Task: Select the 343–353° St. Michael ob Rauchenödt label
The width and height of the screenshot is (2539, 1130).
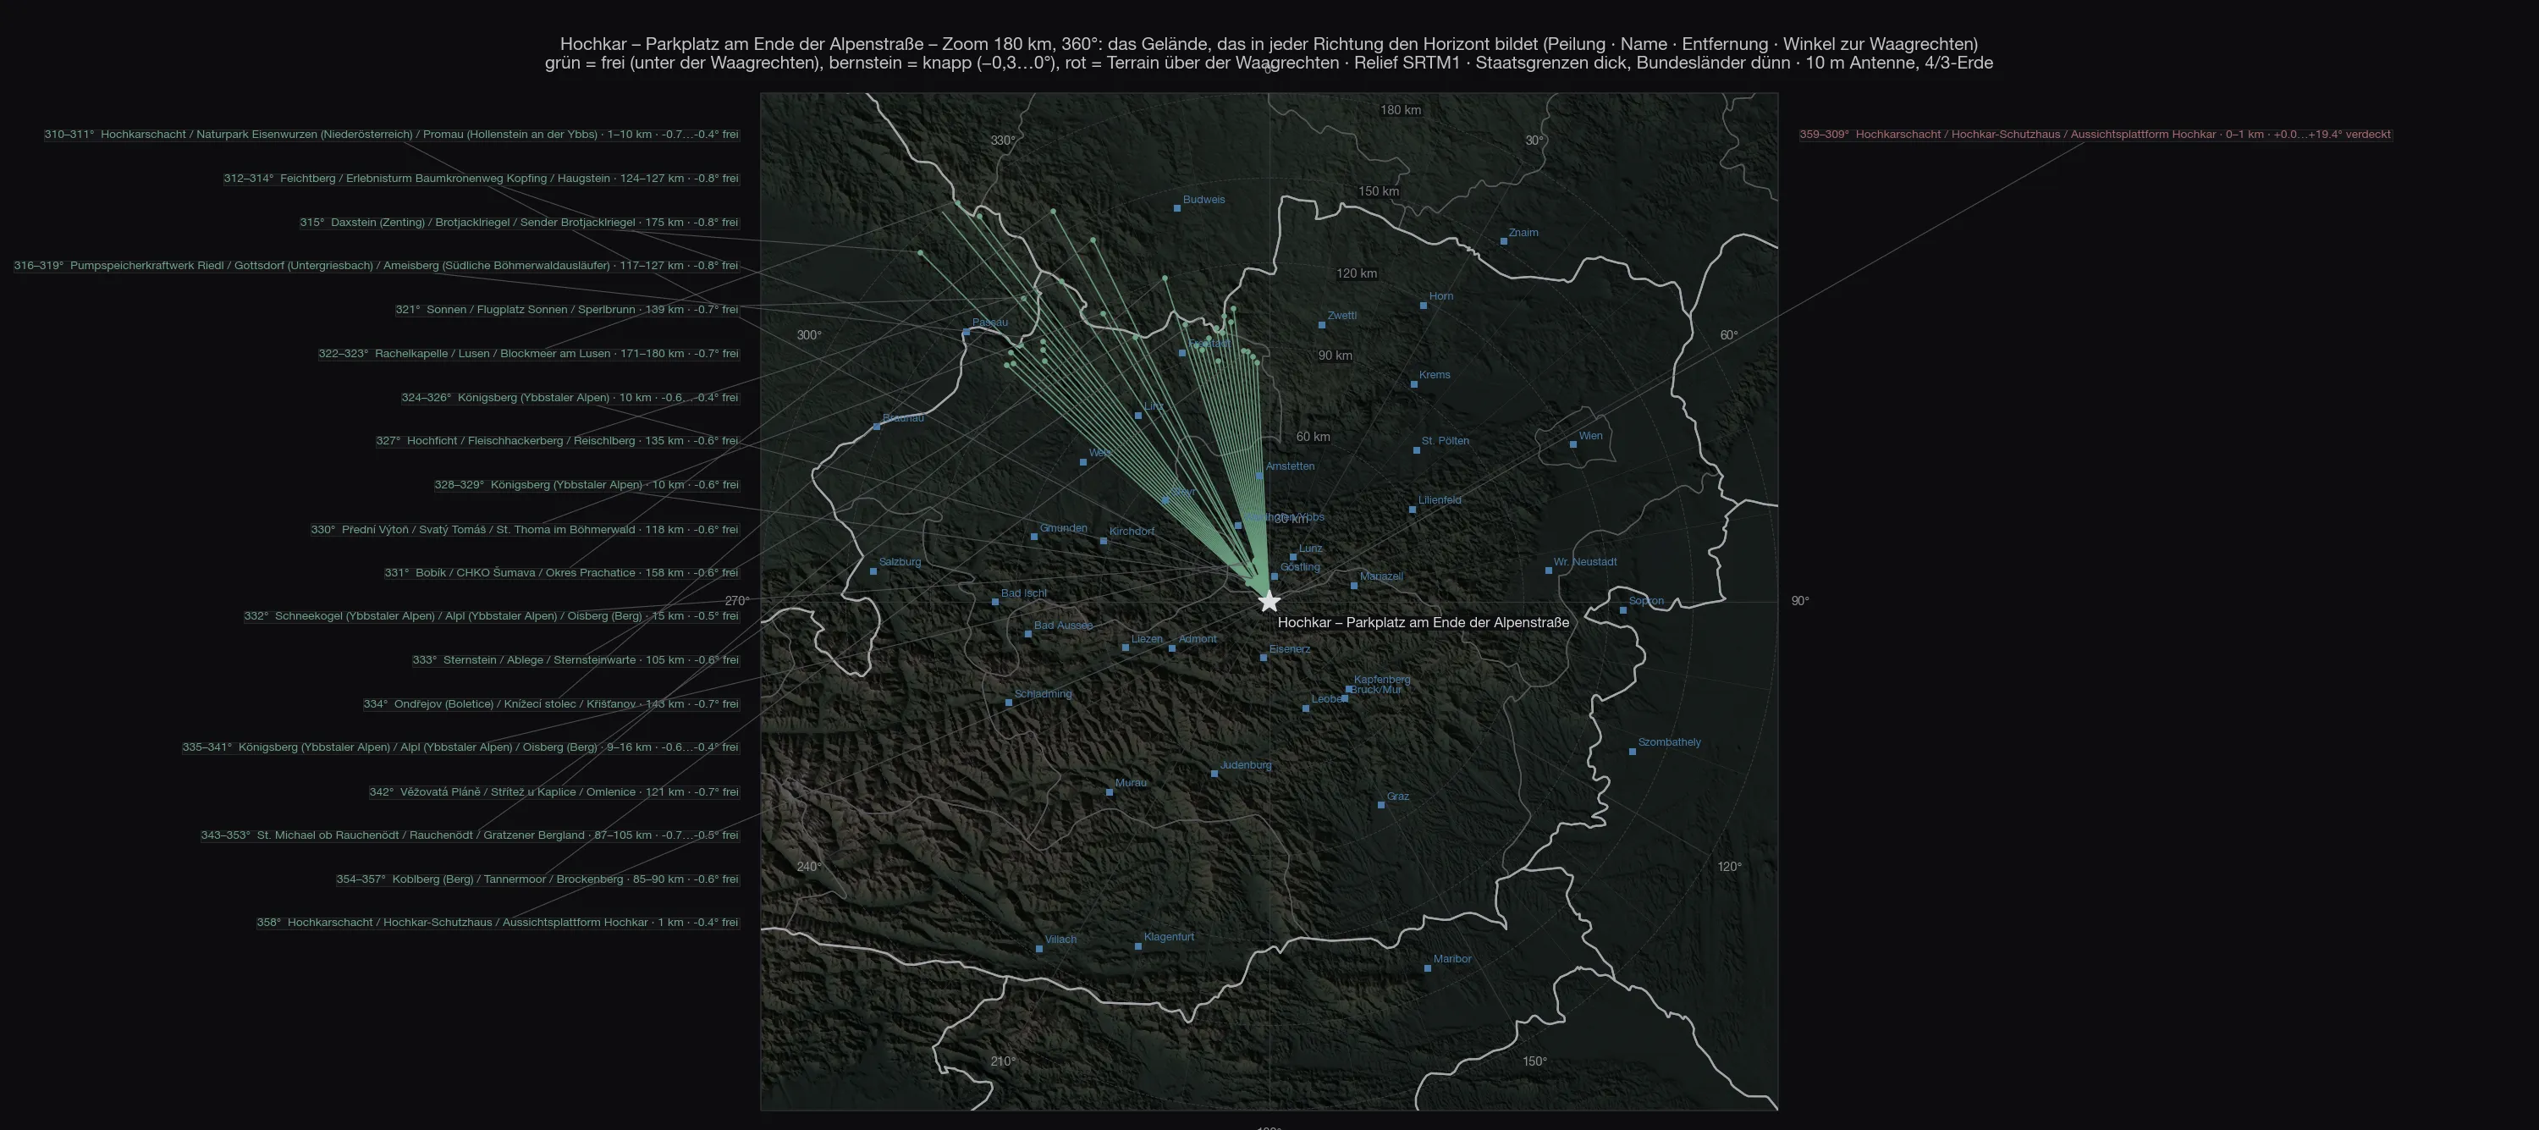Action: [x=471, y=835]
